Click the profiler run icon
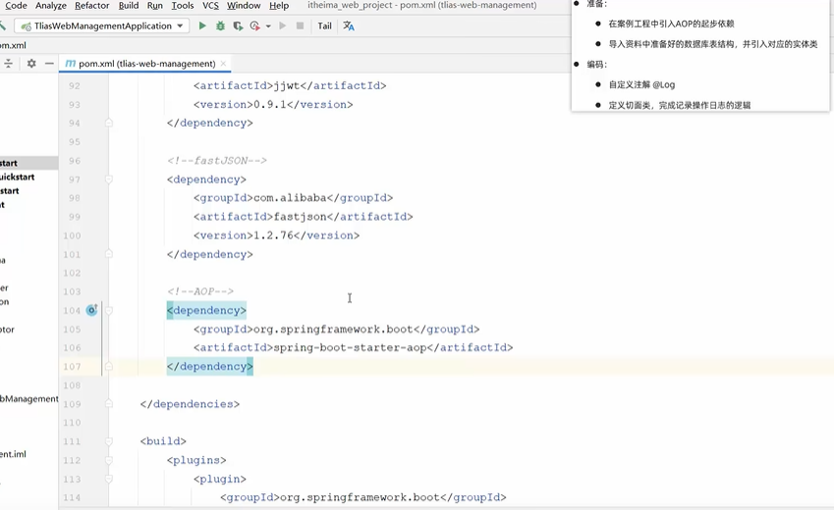Screen dimensions: 834x510 (254, 25)
